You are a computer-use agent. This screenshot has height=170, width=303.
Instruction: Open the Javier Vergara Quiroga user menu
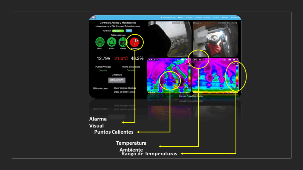click(x=168, y=18)
